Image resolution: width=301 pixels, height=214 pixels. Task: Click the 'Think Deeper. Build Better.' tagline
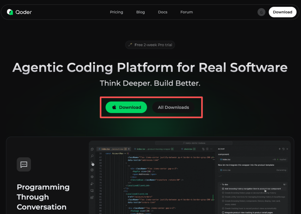[150, 83]
